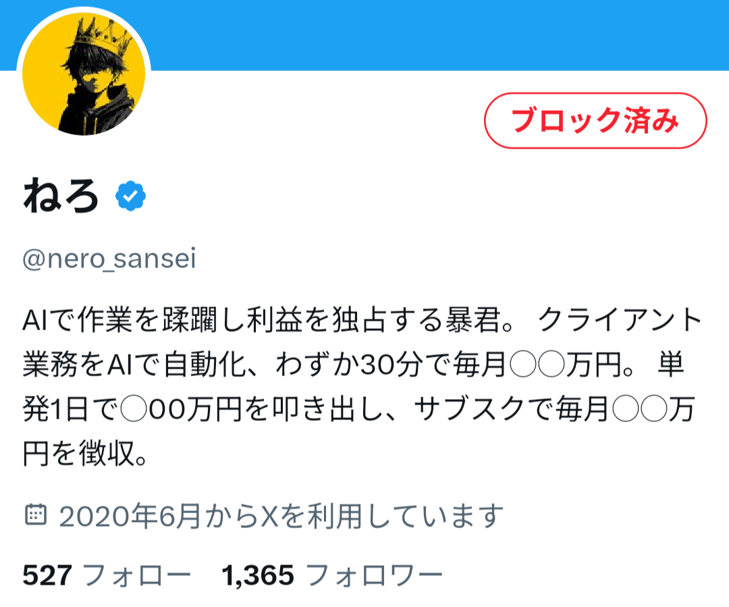Click the bio phrase サブスクで毎月

[512, 409]
